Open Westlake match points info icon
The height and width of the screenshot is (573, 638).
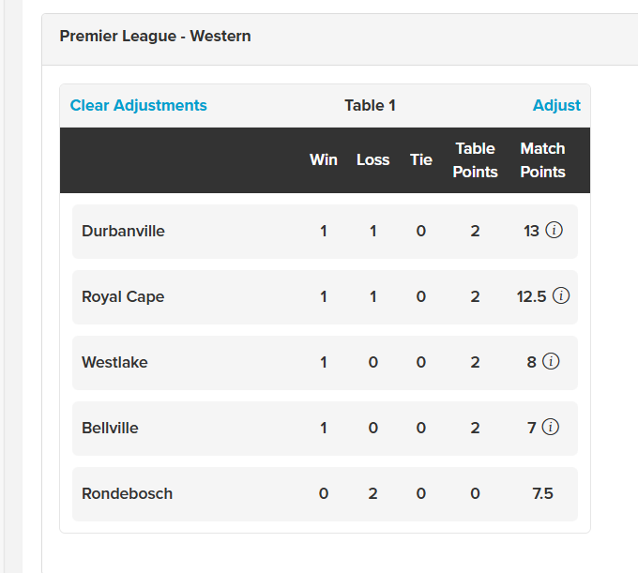click(x=551, y=361)
